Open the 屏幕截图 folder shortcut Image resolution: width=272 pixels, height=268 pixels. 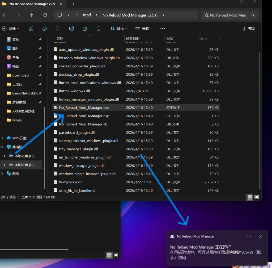coord(19,102)
